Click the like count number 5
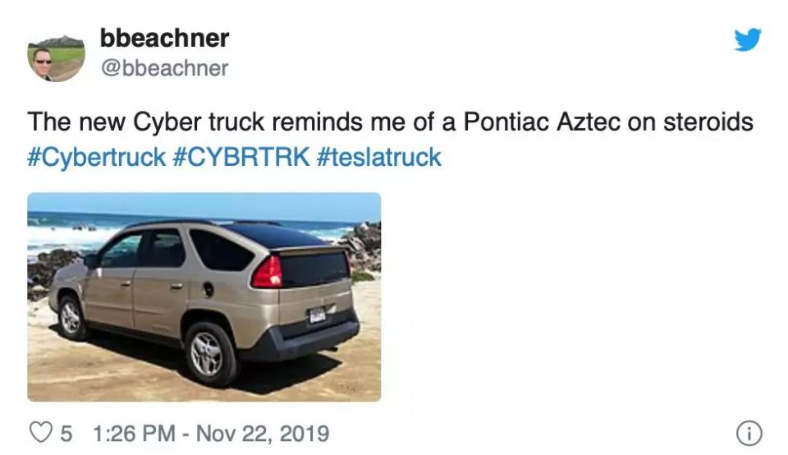This screenshot has height=455, width=788. [x=64, y=432]
